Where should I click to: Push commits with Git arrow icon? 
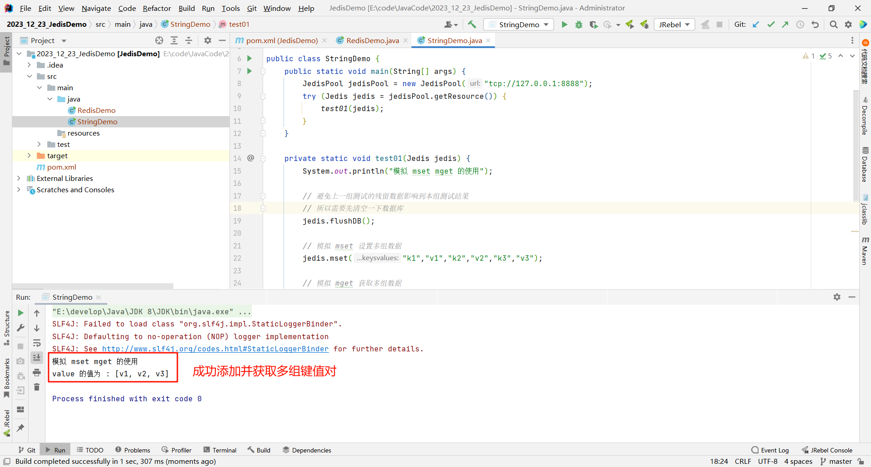pyautogui.click(x=785, y=24)
